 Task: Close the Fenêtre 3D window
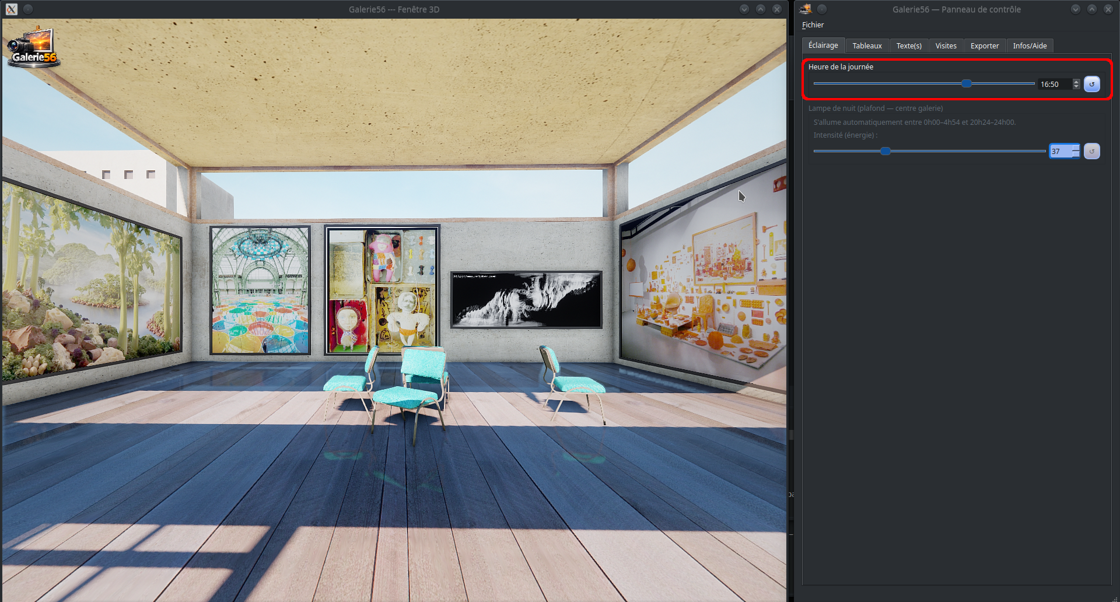click(777, 9)
